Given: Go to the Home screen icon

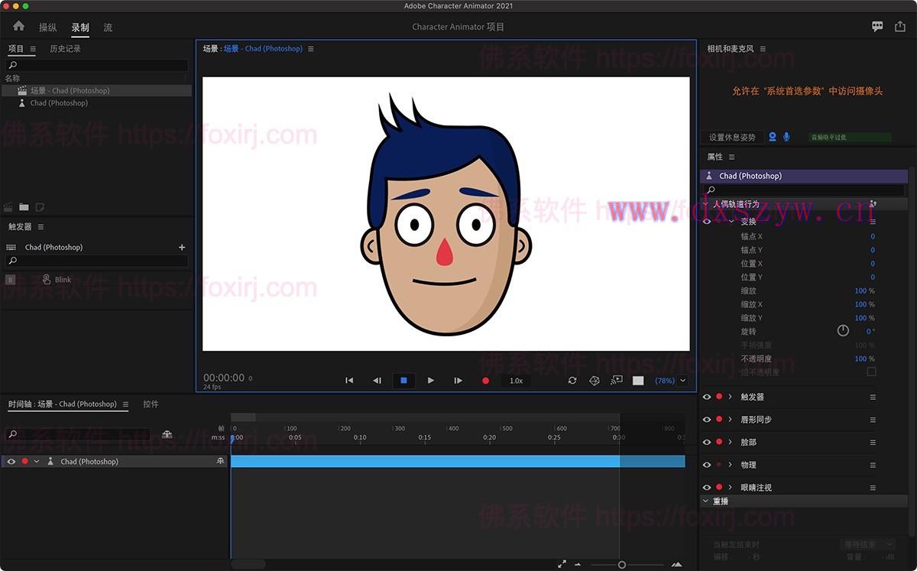Looking at the screenshot, I should (18, 26).
